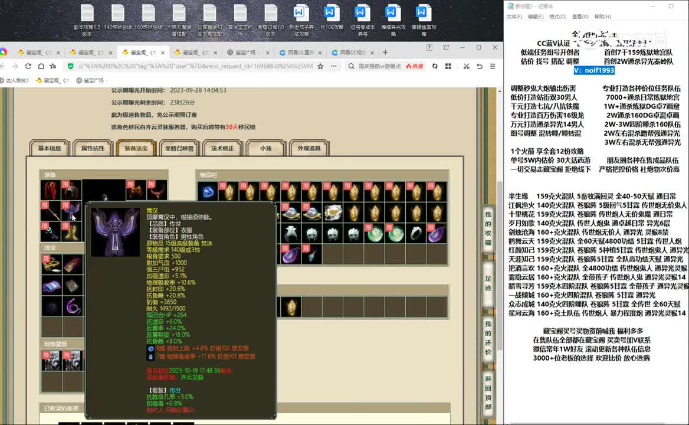Click 足迹 side button
689x425 pixels.
[x=488, y=283]
